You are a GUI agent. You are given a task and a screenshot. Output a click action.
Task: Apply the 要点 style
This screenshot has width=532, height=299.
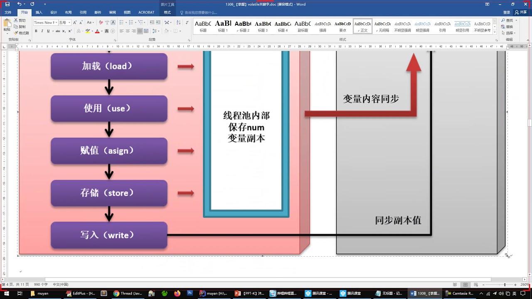click(342, 26)
